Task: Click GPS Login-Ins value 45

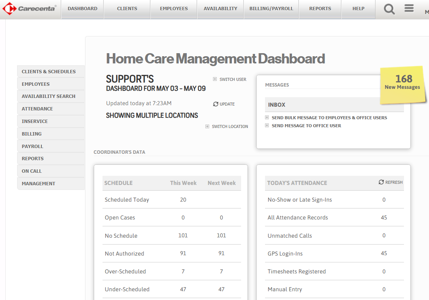Action: click(384, 253)
